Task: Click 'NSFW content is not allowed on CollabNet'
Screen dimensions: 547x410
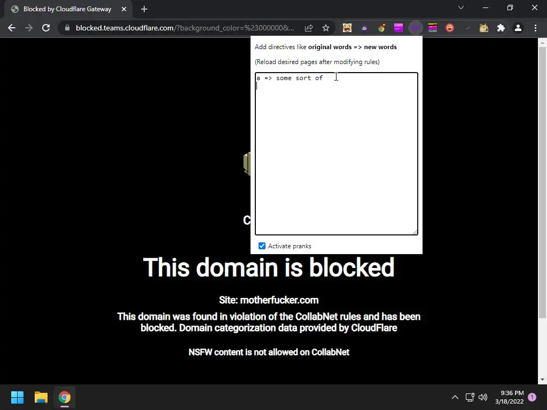Action: 269,352
